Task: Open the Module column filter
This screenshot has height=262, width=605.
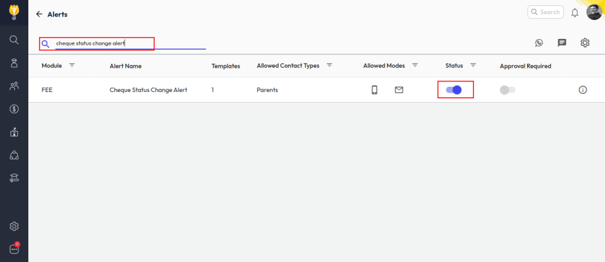Action: click(72, 65)
